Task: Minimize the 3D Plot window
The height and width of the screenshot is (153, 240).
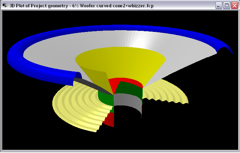Action: point(219,6)
